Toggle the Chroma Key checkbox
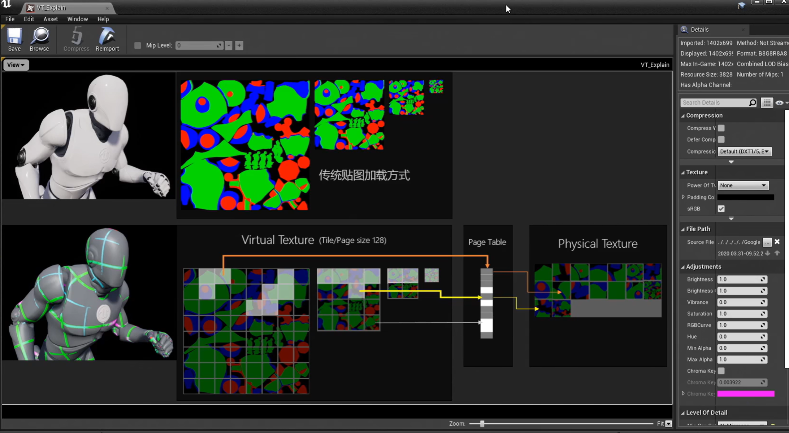The height and width of the screenshot is (433, 789). click(x=721, y=371)
